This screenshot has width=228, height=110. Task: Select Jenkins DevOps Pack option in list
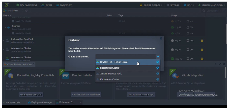128,74
